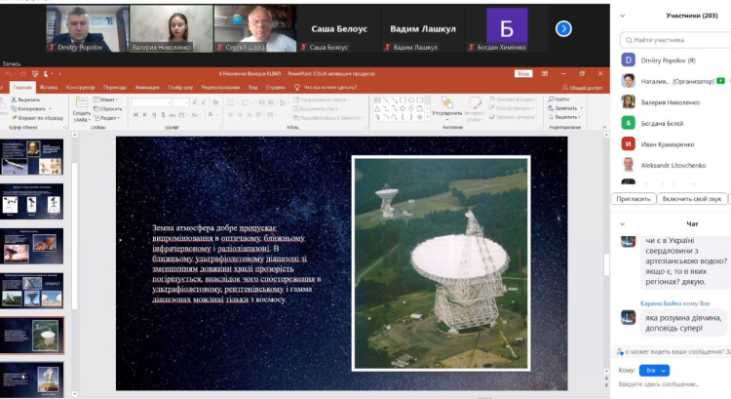
Task: Click Replace (Заменить) in the ribbon
Action: point(560,108)
